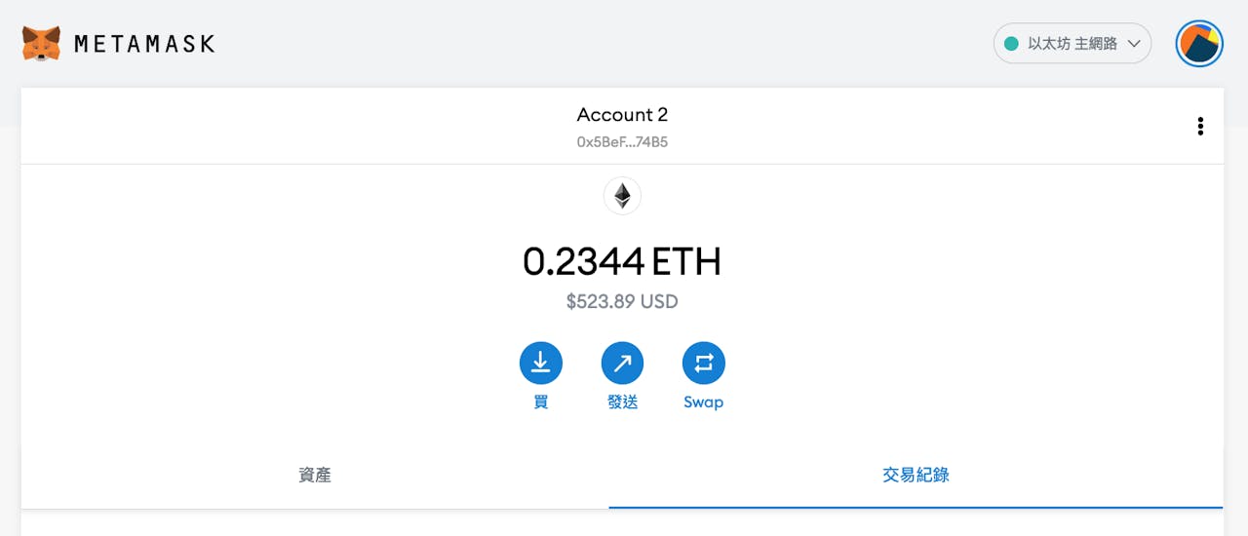Image resolution: width=1248 pixels, height=536 pixels.
Task: Click the MetaMask fox logo
Action: (x=41, y=44)
